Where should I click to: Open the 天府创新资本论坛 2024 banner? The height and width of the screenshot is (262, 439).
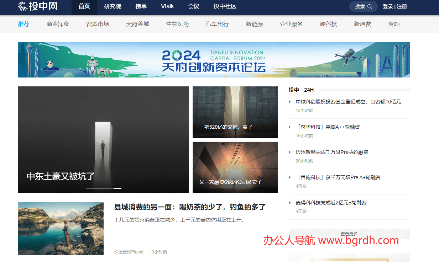pyautogui.click(x=214, y=60)
